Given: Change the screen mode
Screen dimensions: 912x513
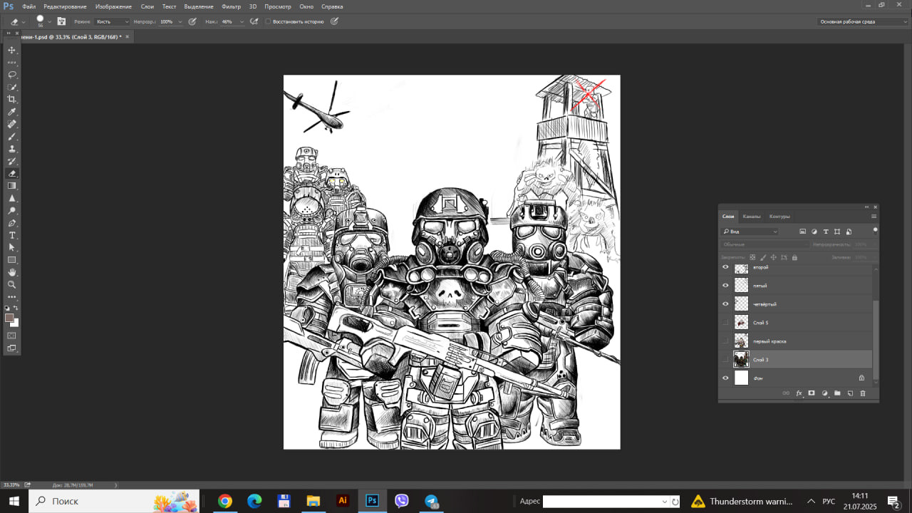Looking at the screenshot, I should [11, 348].
